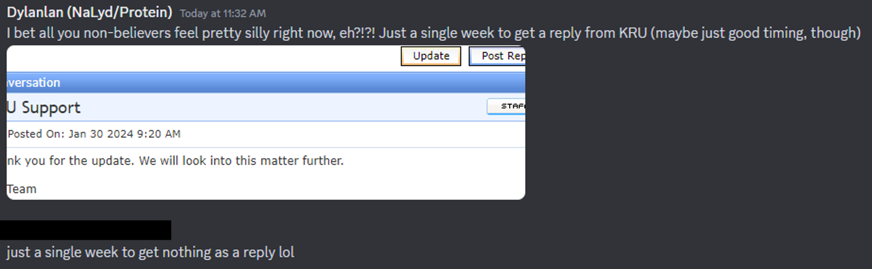Click the Post Reply button
The width and height of the screenshot is (872, 269).
coord(497,56)
